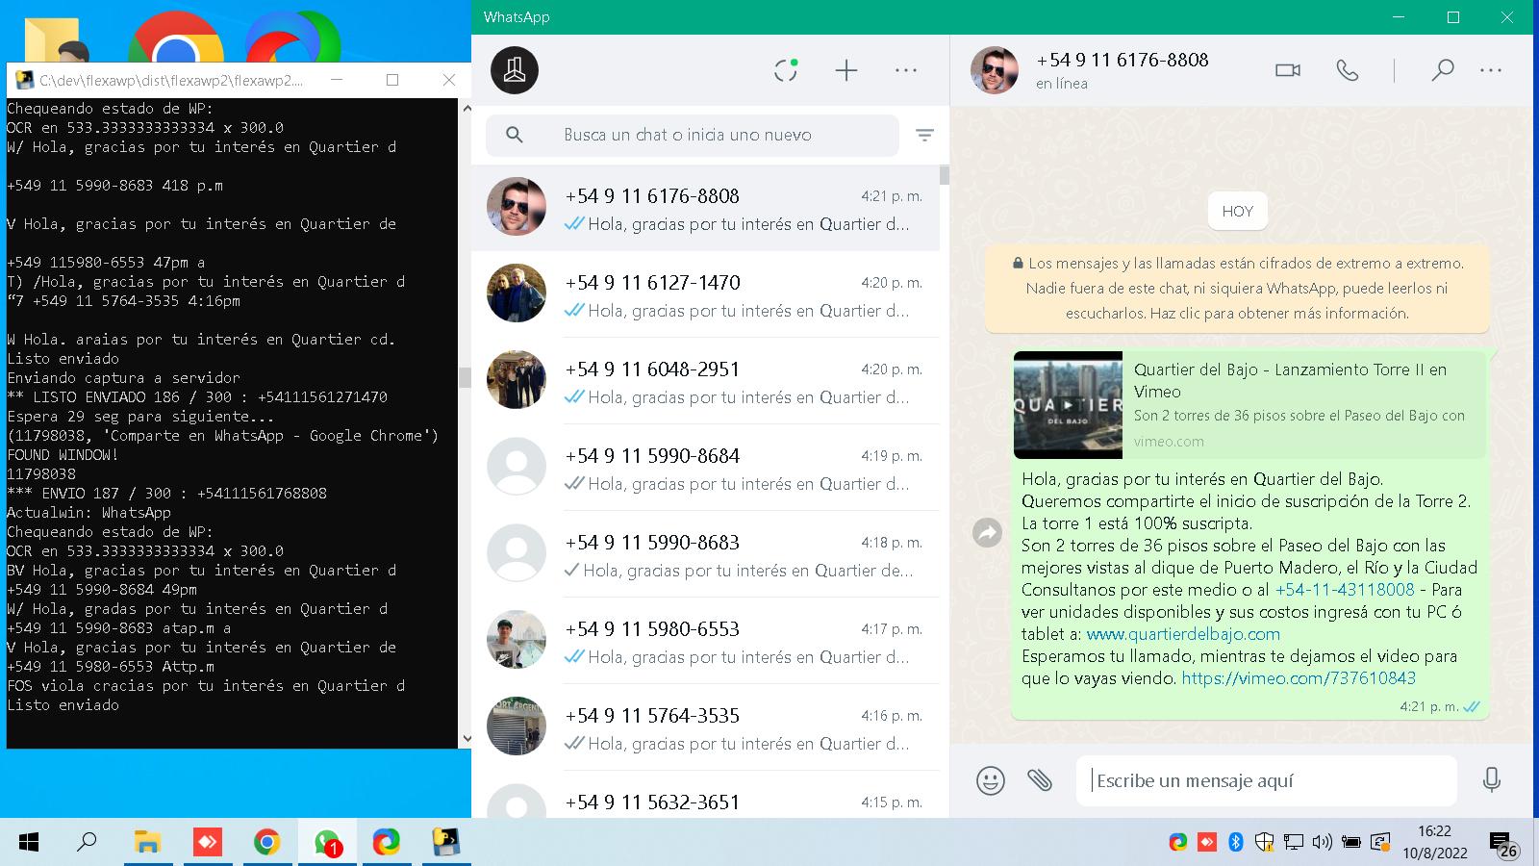This screenshot has width=1539, height=866.
Task: Switch to WhatsApp taskbar icon
Action: pos(327,843)
